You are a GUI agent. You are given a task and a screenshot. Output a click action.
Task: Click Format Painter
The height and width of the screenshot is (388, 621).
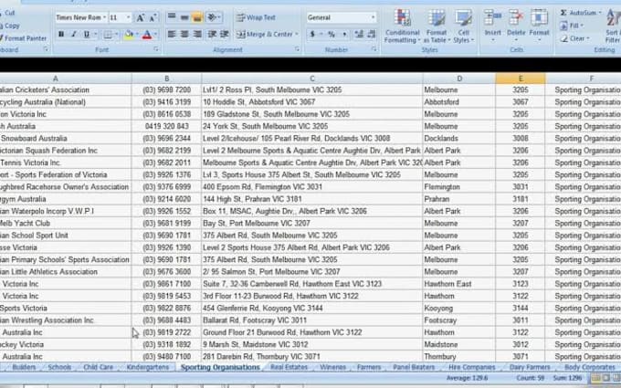point(24,38)
